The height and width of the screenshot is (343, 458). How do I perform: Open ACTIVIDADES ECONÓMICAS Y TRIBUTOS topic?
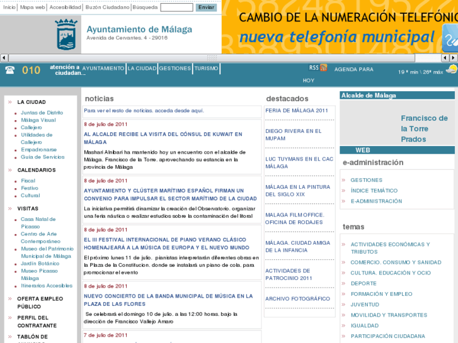(390, 248)
